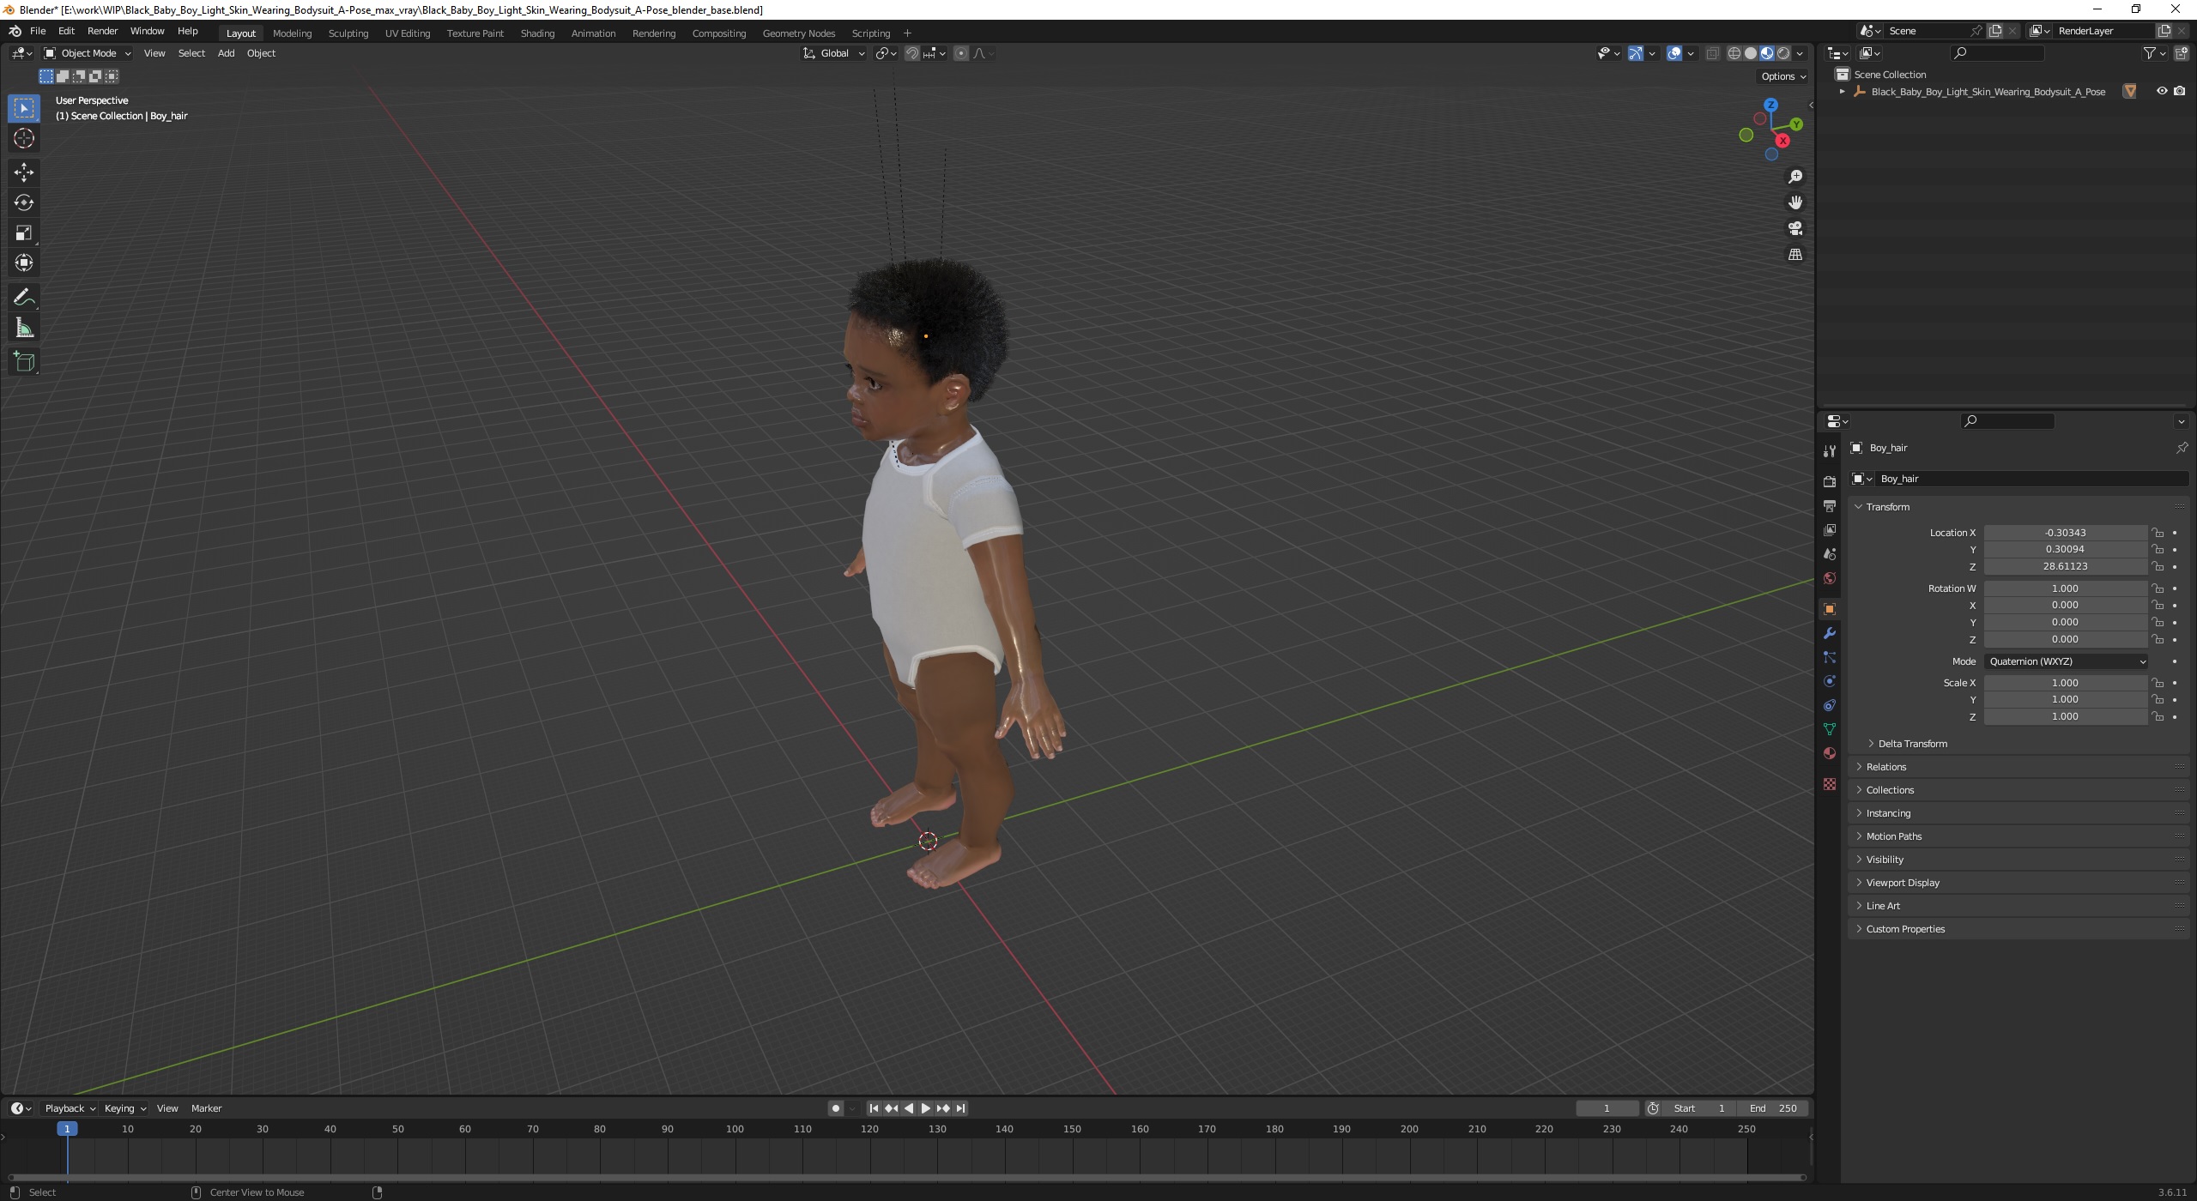Open the Particles properties tab
This screenshot has width=2197, height=1201.
[1830, 657]
